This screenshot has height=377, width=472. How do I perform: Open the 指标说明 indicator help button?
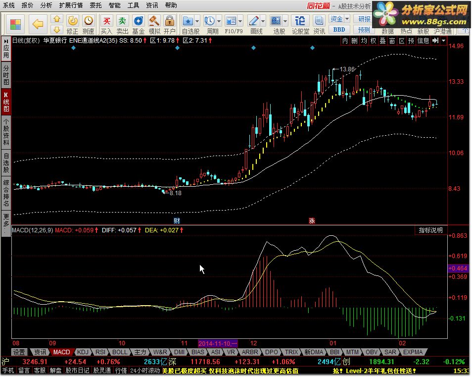click(431, 230)
